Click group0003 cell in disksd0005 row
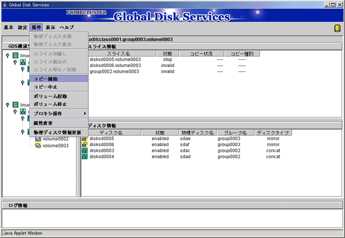This screenshot has width=345, height=238. (229, 138)
